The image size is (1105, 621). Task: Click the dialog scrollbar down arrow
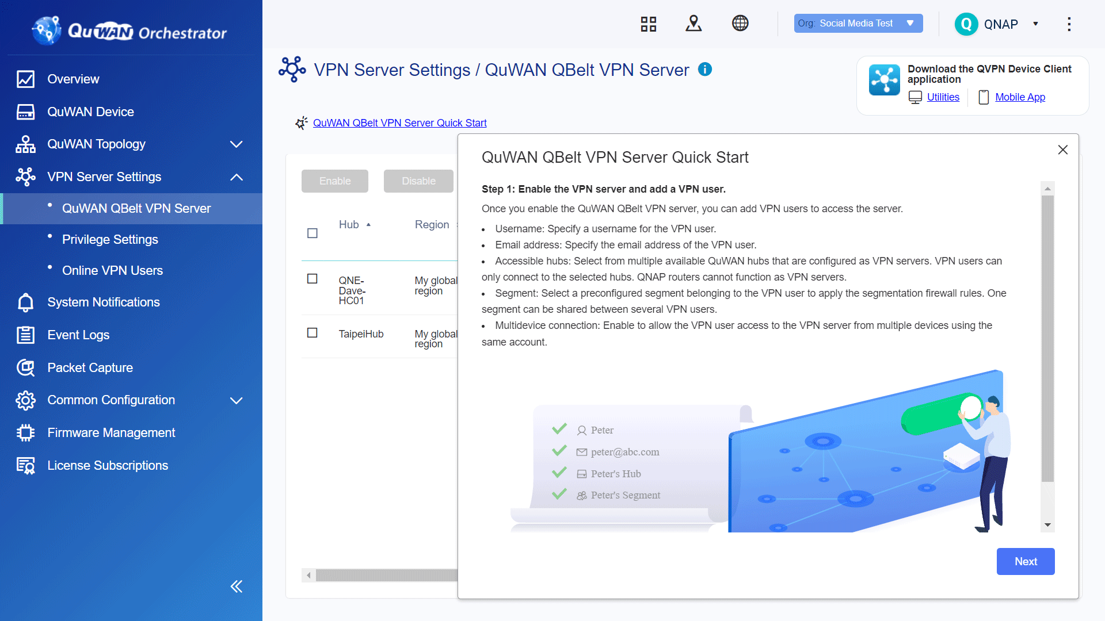coord(1047,525)
